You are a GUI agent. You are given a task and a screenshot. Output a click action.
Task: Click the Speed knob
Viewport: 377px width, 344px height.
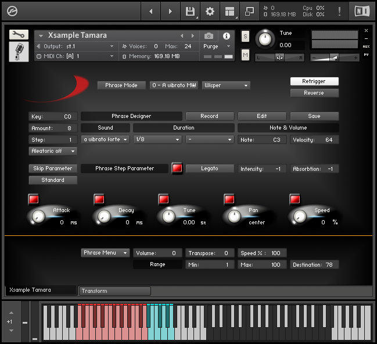coord(300,216)
